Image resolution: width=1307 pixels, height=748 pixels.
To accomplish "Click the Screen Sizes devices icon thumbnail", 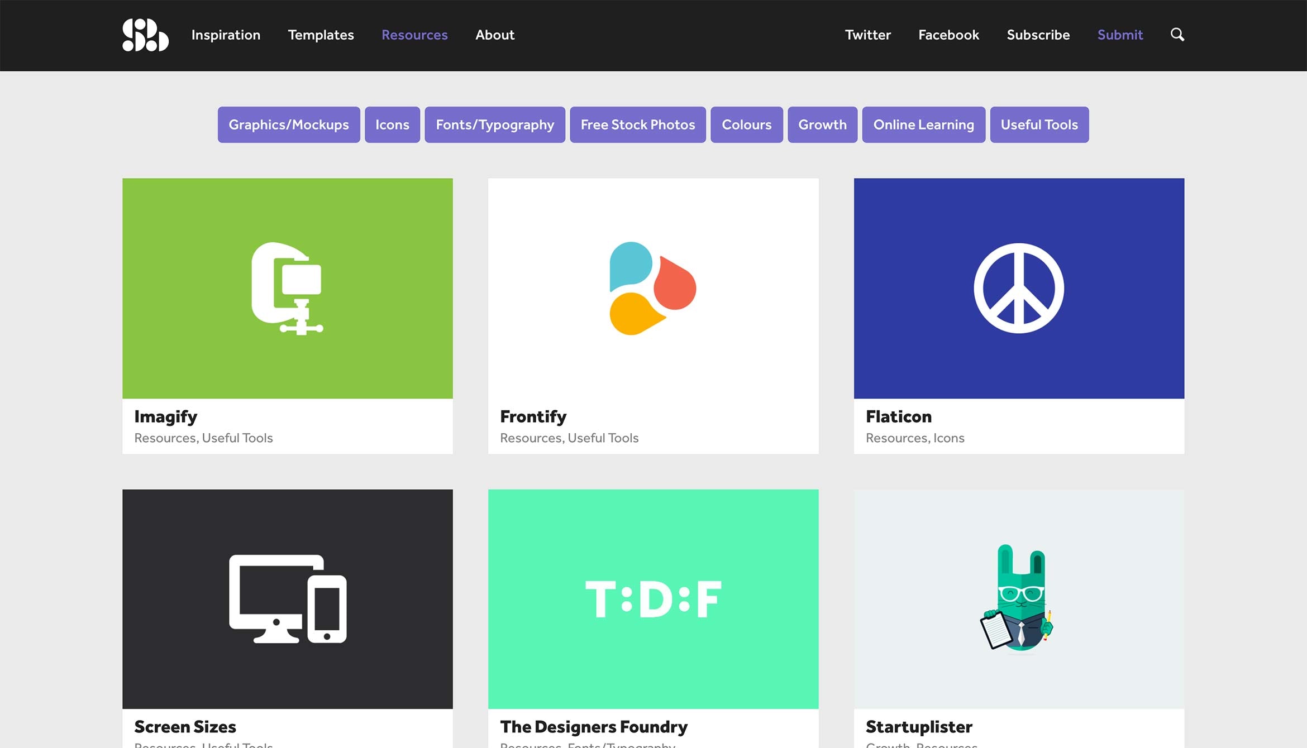I will coord(287,599).
